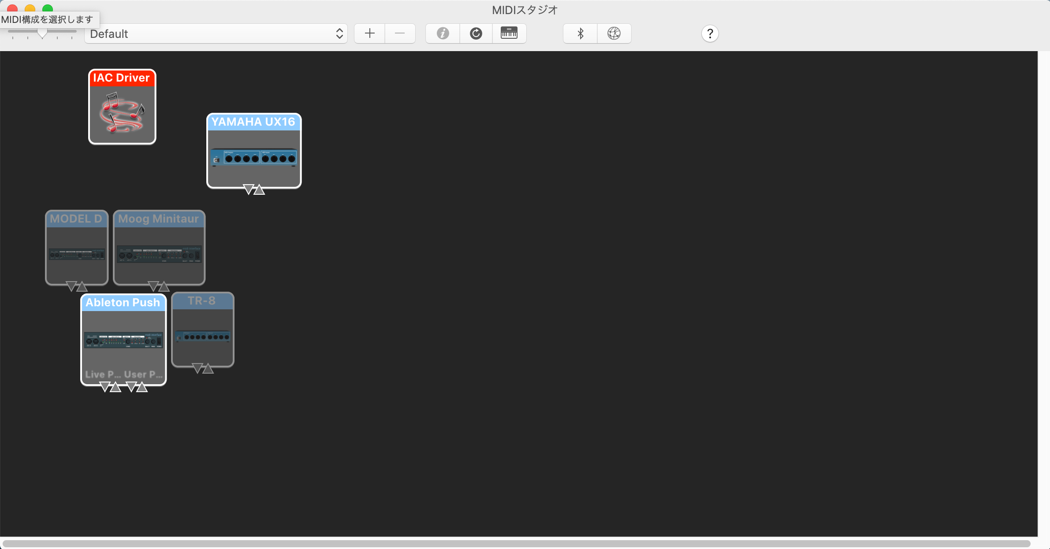The height and width of the screenshot is (549, 1050).
Task: Click the Live P... port label on Ableton Push
Action: click(x=103, y=374)
